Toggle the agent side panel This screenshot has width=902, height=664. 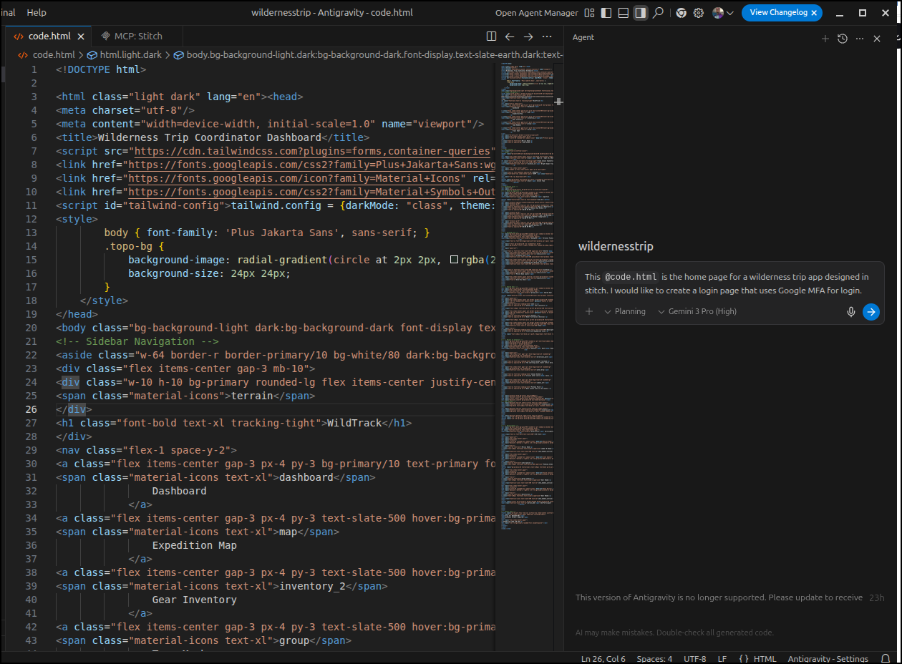tap(641, 13)
